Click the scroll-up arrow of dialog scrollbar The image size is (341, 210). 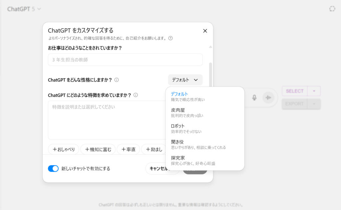(210, 47)
